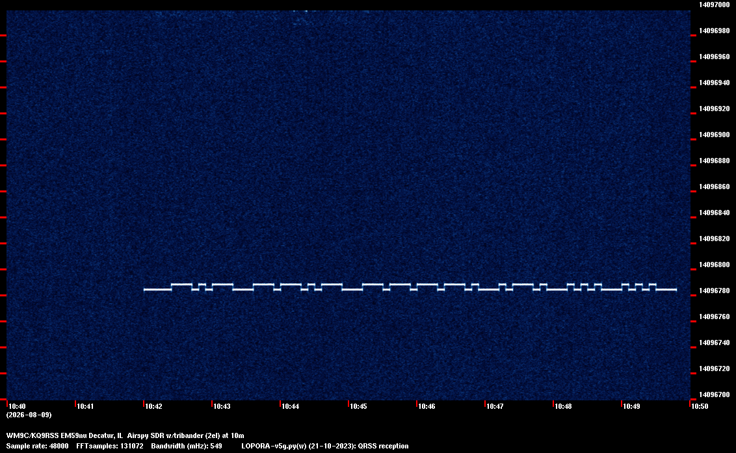Click the 14096840 frequency label
The image size is (736, 453).
pos(714,213)
